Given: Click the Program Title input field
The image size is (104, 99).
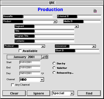Looking at the screenshot, I should click(54, 36).
